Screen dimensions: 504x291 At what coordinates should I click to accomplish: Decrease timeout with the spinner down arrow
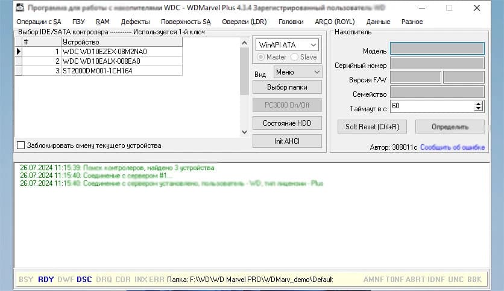[x=479, y=109]
